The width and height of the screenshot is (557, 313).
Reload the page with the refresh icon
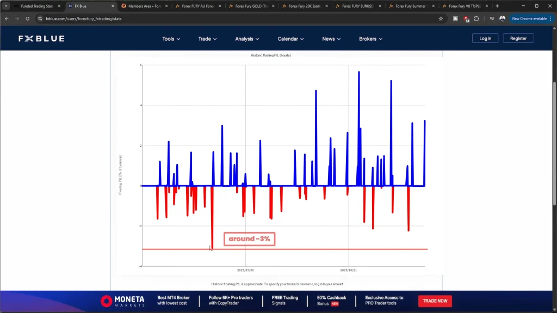[x=27, y=18]
